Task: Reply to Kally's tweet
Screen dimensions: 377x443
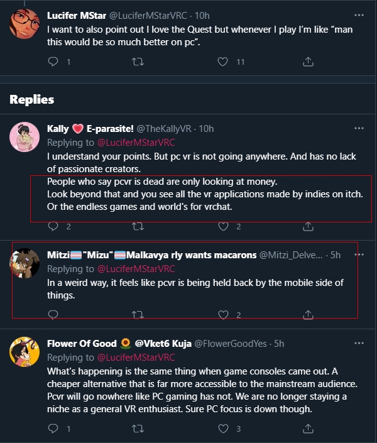Action: (x=53, y=226)
